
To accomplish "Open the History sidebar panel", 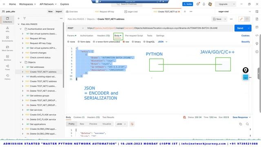I will [7, 77].
